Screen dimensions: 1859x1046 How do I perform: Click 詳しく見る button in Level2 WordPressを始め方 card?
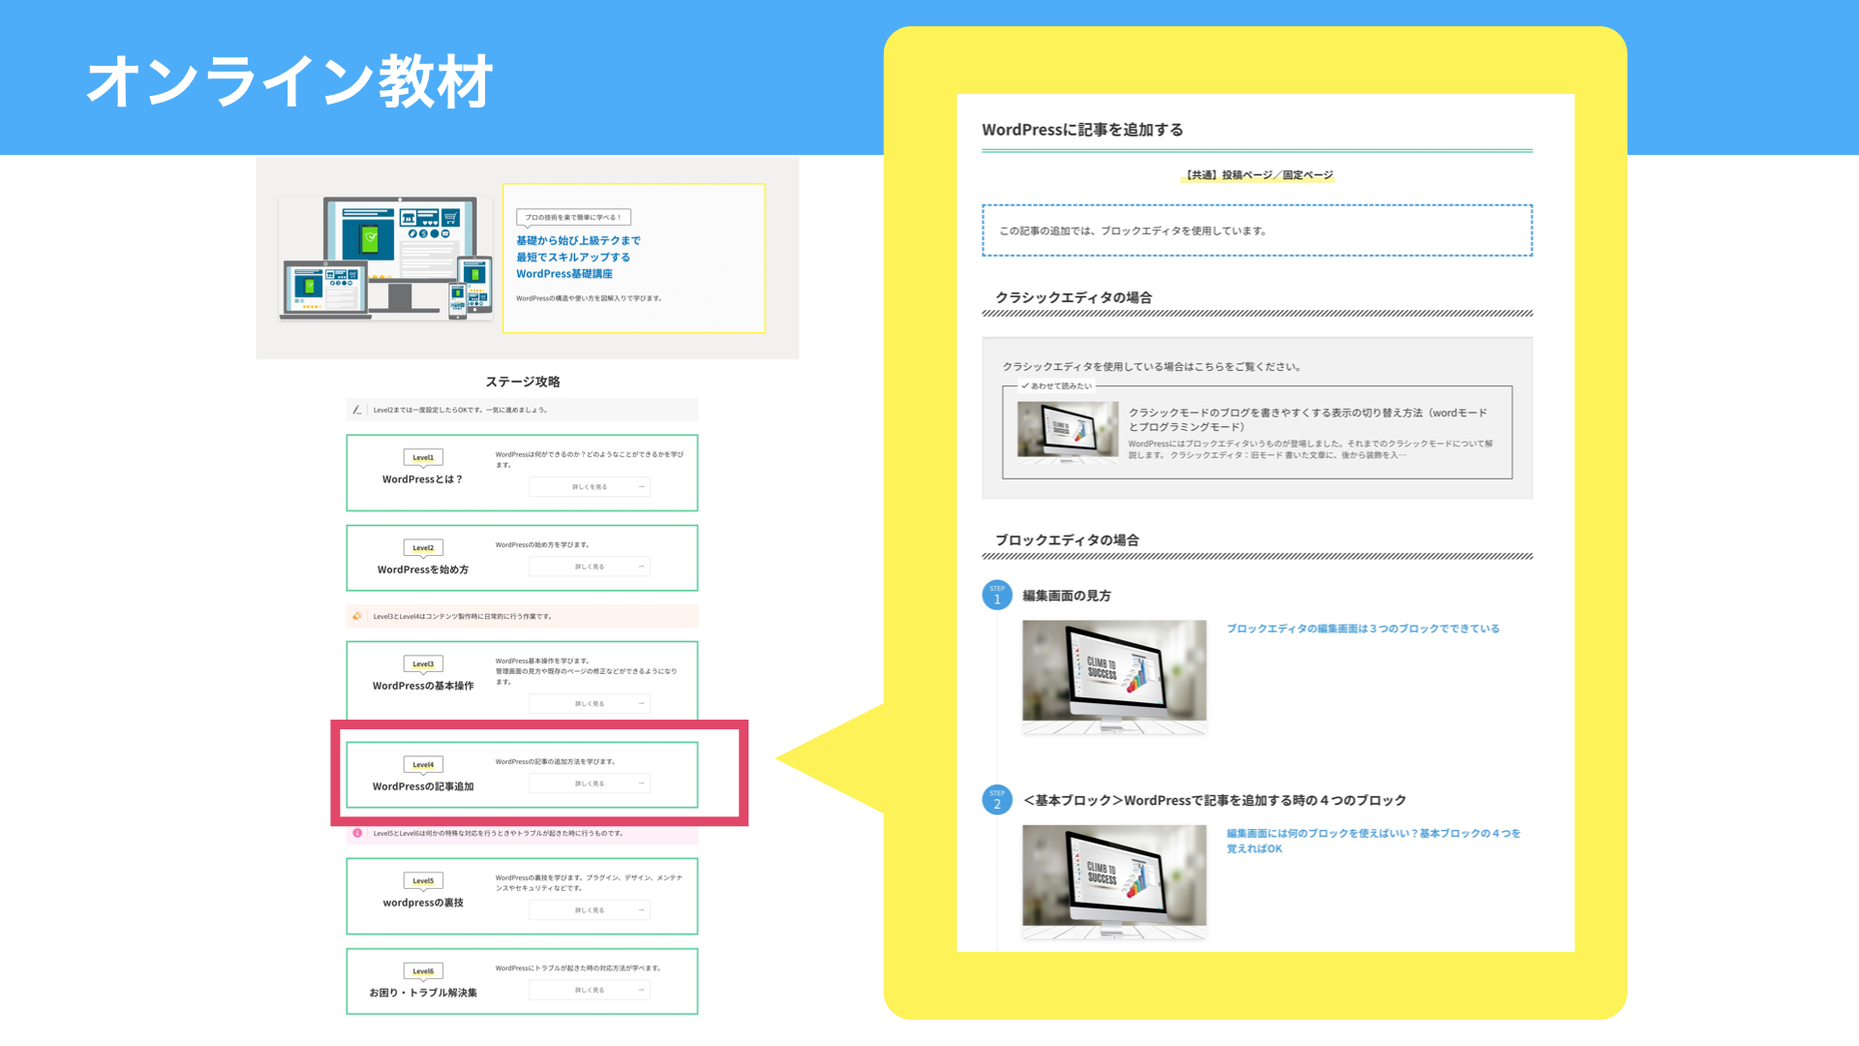tap(590, 567)
